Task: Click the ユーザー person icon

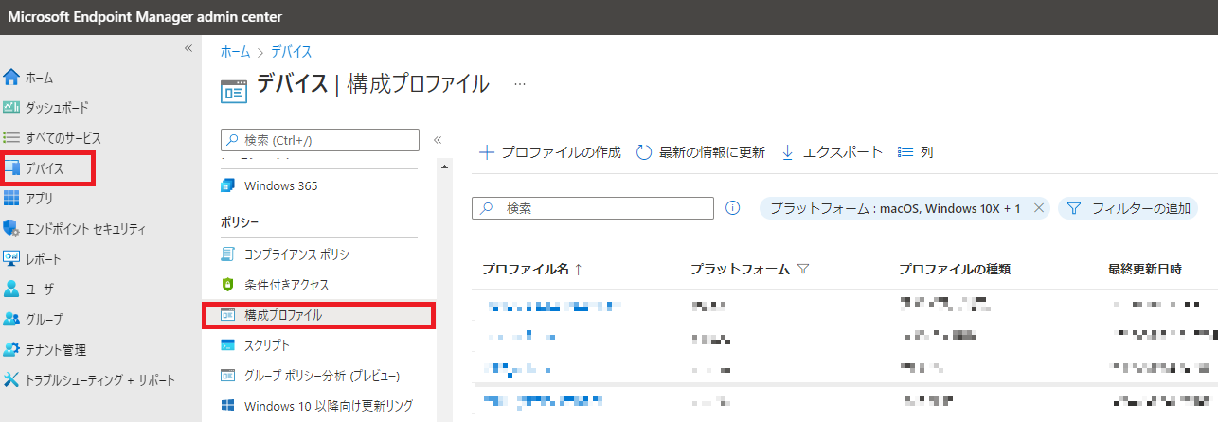Action: (x=11, y=290)
